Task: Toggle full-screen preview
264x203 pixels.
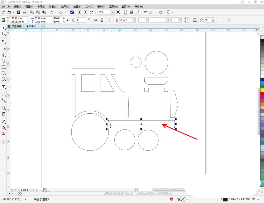Action: [118, 12]
